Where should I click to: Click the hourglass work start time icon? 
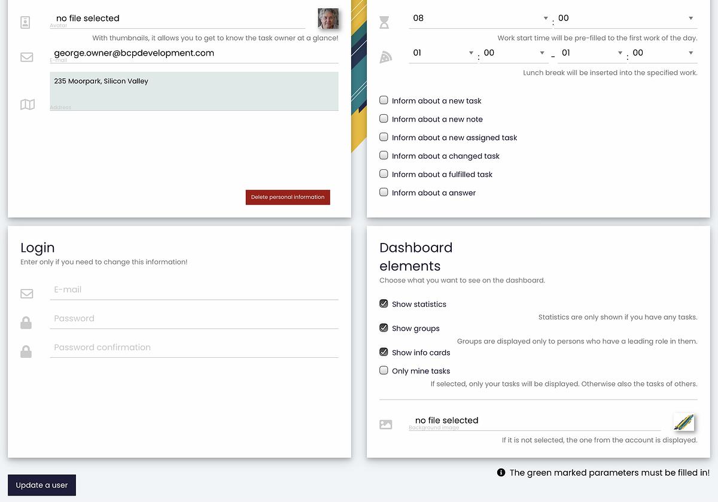point(384,23)
